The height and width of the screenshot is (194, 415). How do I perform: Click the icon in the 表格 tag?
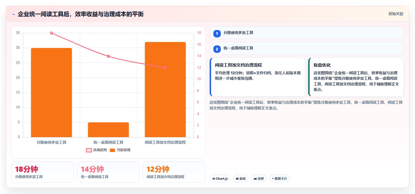coord(237,179)
